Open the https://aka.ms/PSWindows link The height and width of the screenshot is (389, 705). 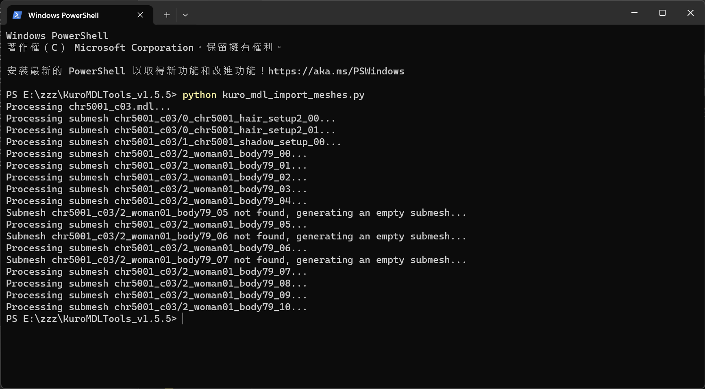coord(336,71)
